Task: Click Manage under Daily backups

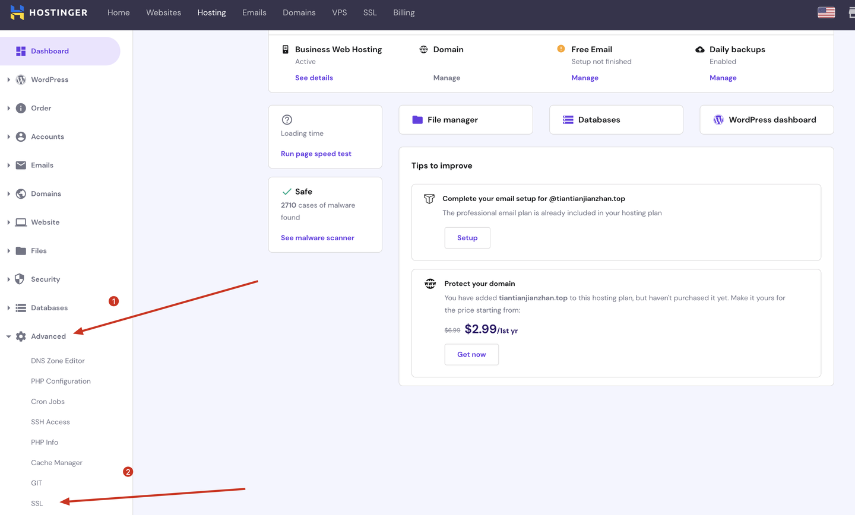Action: point(723,78)
